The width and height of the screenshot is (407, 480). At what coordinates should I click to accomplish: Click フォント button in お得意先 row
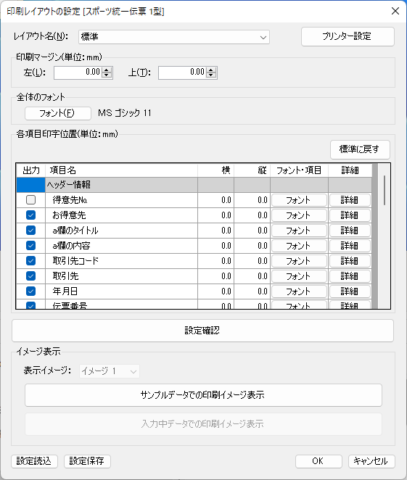(x=299, y=215)
